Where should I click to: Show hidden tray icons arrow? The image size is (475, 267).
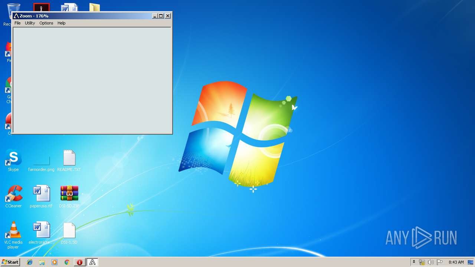[414, 262]
